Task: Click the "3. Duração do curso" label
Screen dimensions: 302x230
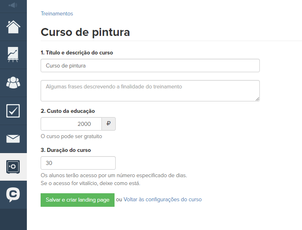Action: pos(66,150)
